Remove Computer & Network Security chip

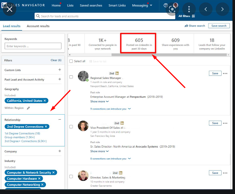(53, 172)
